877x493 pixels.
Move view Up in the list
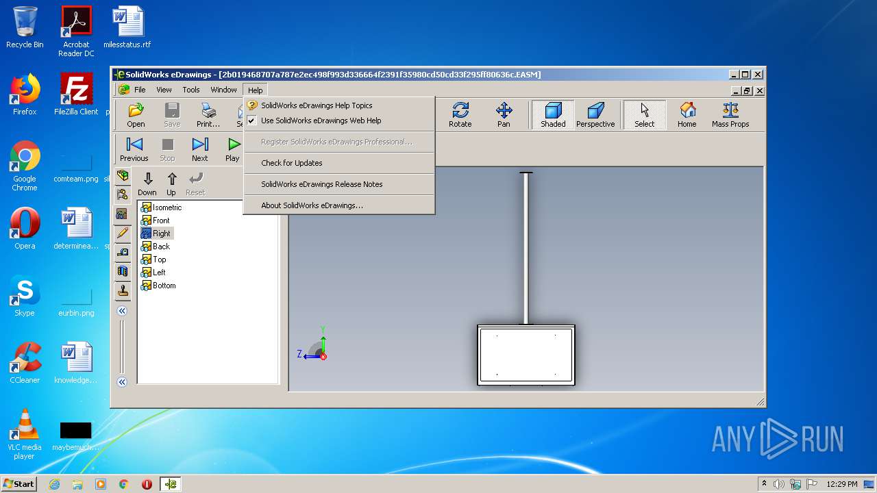click(171, 184)
